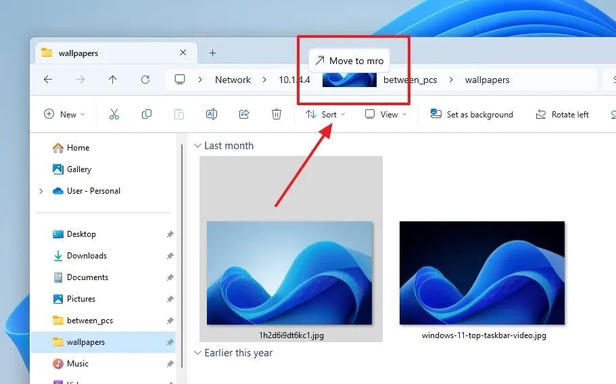Open the View layout dropdown
This screenshot has height=384, width=616.
pos(386,114)
